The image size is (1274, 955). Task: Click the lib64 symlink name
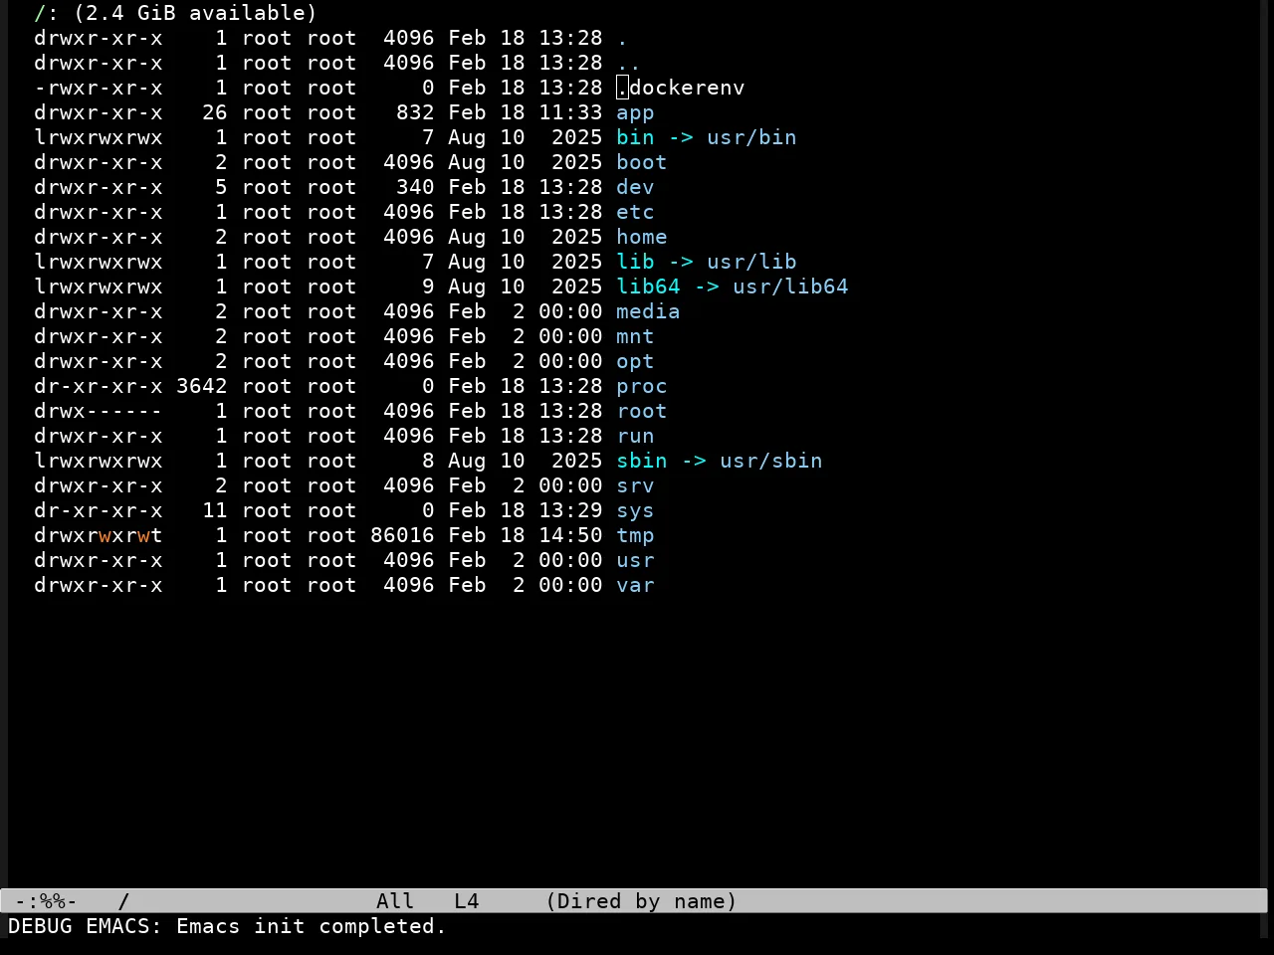[648, 286]
